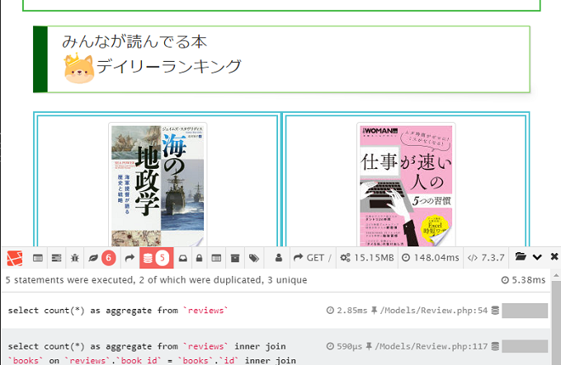
Task: Click the pin icon before Review.php:117
Action: pyautogui.click(x=369, y=346)
